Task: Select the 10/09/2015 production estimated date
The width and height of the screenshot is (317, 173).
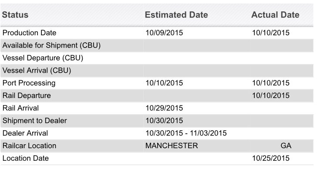Action: pyautogui.click(x=164, y=33)
